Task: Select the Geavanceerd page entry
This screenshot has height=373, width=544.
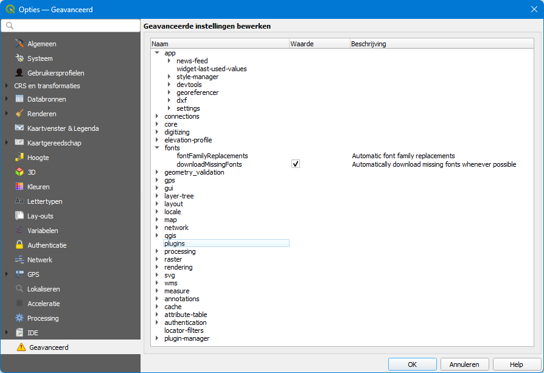Action: tap(71, 347)
